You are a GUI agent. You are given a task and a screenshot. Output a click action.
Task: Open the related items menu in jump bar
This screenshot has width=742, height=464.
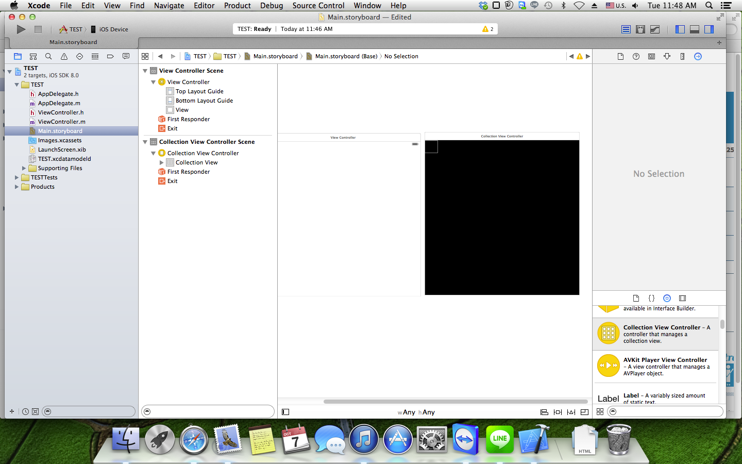(145, 56)
